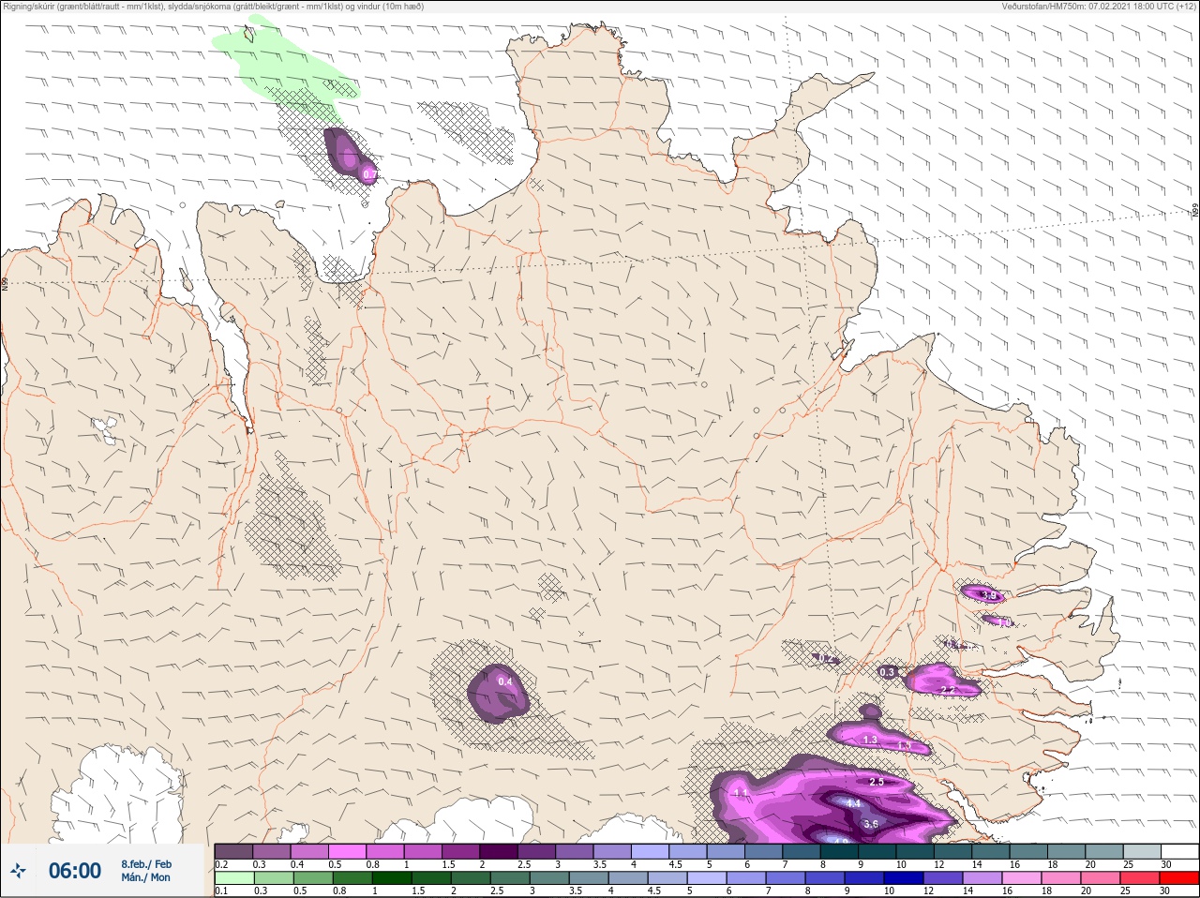1200x898 pixels.
Task: Select dark purple snow swatch between 2 and 2.5
Action: 500,851
